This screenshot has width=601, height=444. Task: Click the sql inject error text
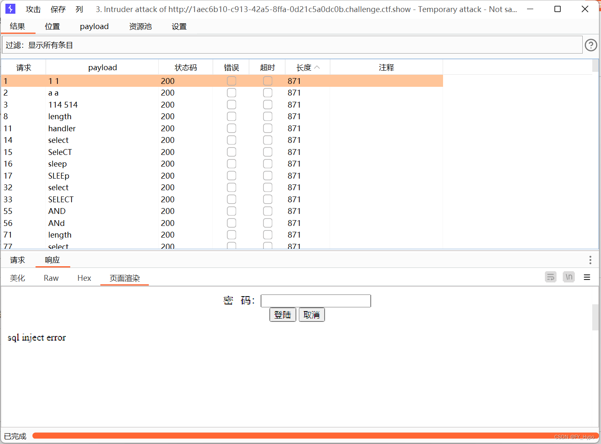pos(37,337)
